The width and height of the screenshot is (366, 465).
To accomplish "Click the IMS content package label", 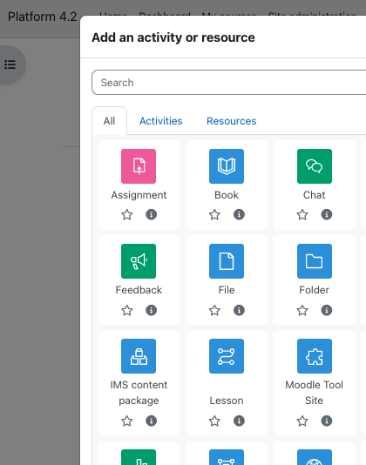I will 139,393.
